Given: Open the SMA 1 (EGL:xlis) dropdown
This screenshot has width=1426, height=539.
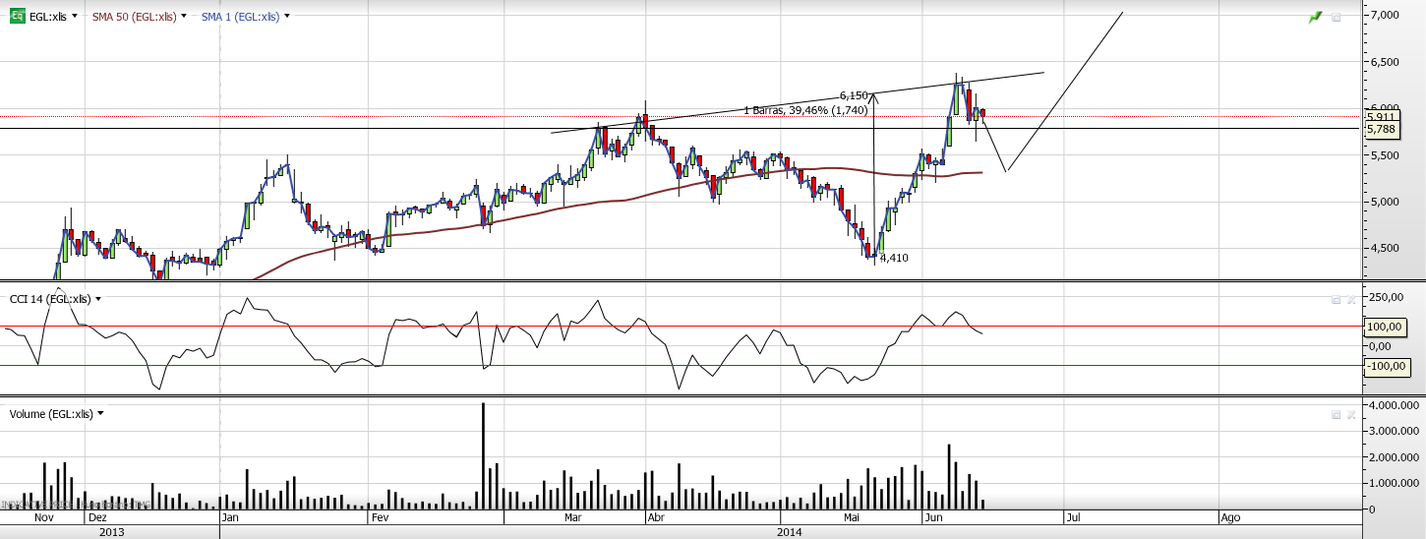Looking at the screenshot, I should point(287,17).
